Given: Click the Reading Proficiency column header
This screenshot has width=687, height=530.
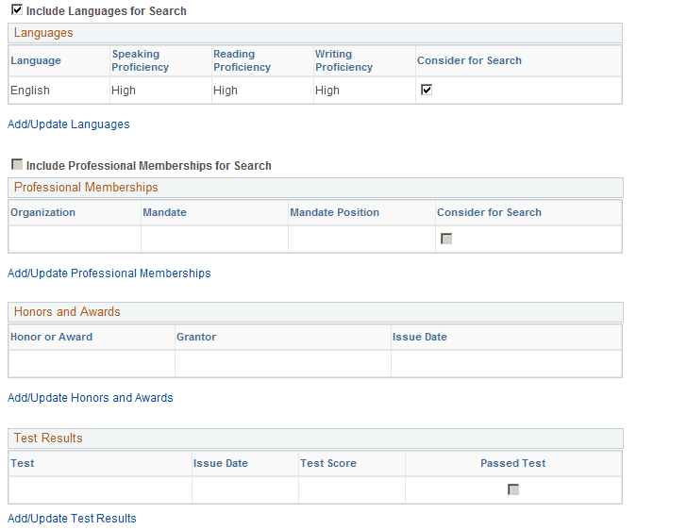Looking at the screenshot, I should point(242,60).
